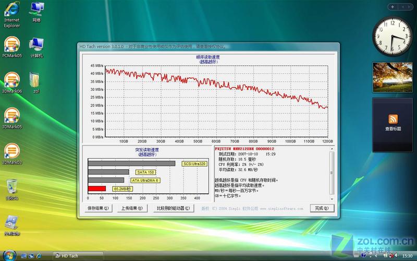This screenshot has width=417, height=261.
Task: Click the 完成(D) button
Action: pos(322,208)
